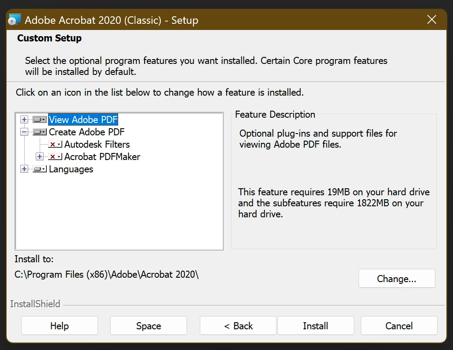Click the Custom Setup heading
Image resolution: width=453 pixels, height=350 pixels.
(x=49, y=38)
